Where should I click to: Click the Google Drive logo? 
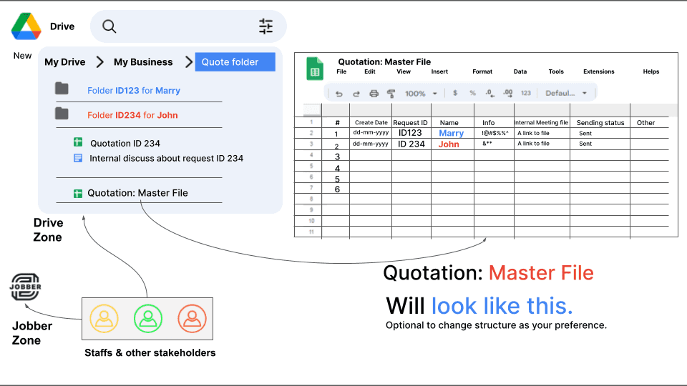coord(26,26)
